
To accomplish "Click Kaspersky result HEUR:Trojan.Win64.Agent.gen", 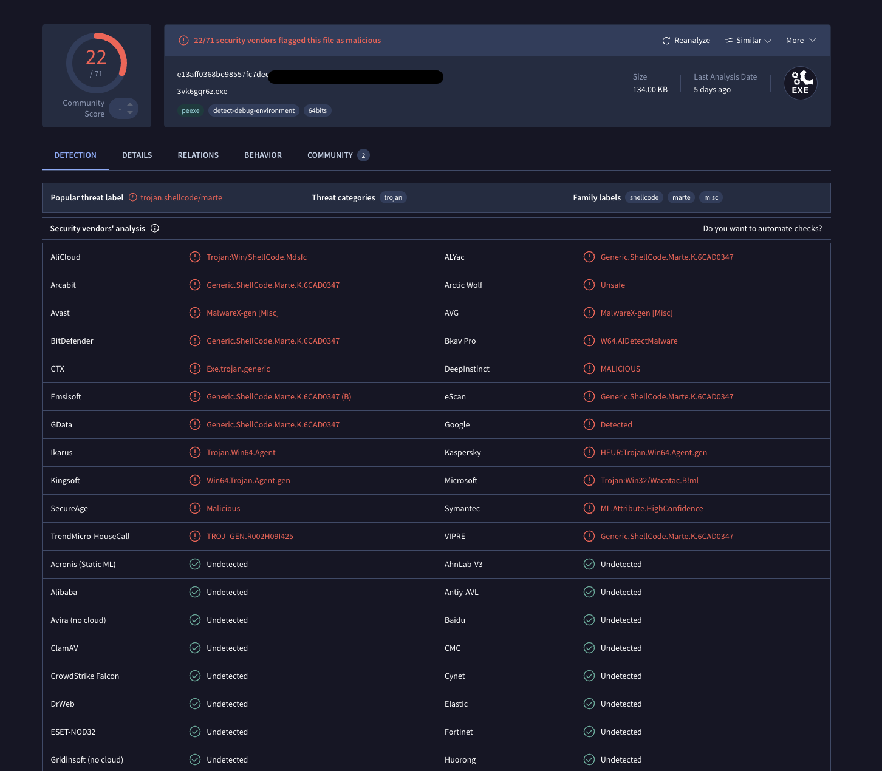I will click(x=654, y=453).
